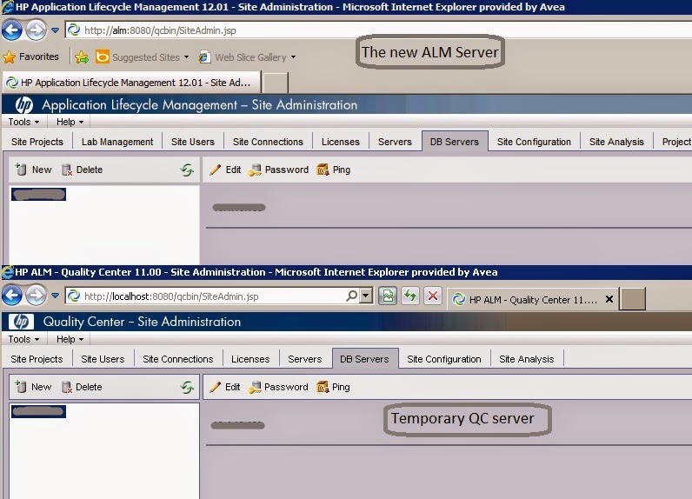Screen dimensions: 692x499
Task: Click Delete DB server button in Quality Center
Action: point(82,387)
